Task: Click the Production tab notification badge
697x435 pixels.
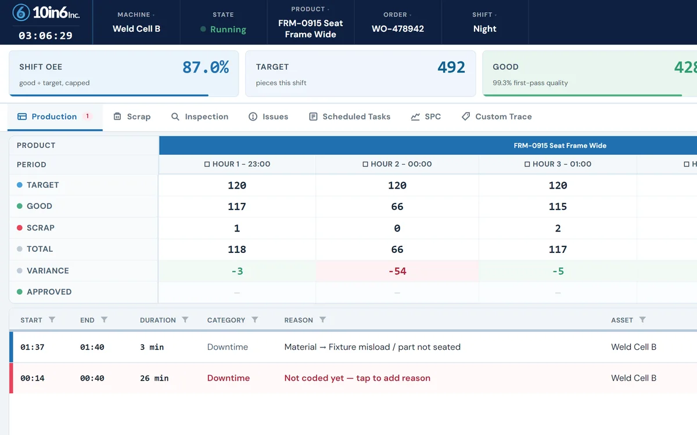Action: pos(88,116)
